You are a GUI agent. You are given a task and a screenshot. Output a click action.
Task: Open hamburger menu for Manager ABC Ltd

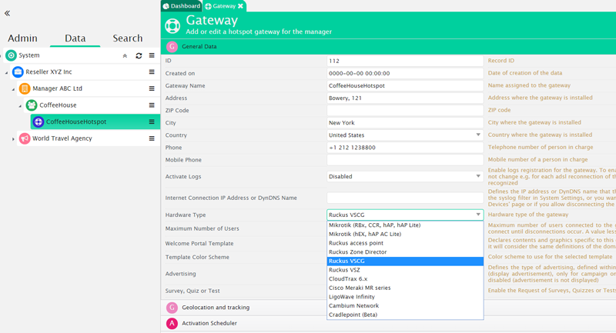coord(152,88)
